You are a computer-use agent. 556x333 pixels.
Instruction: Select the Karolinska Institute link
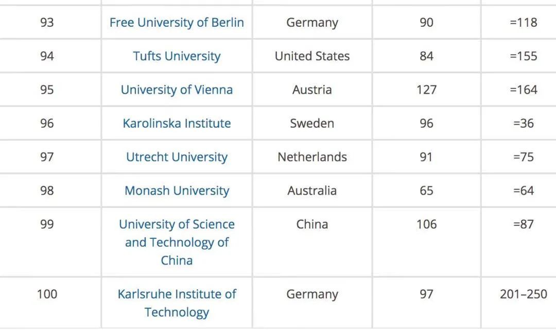click(x=177, y=124)
